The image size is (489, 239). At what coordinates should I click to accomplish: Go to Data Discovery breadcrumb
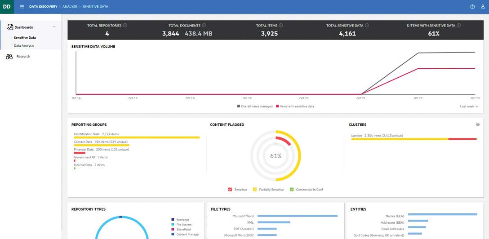[43, 7]
